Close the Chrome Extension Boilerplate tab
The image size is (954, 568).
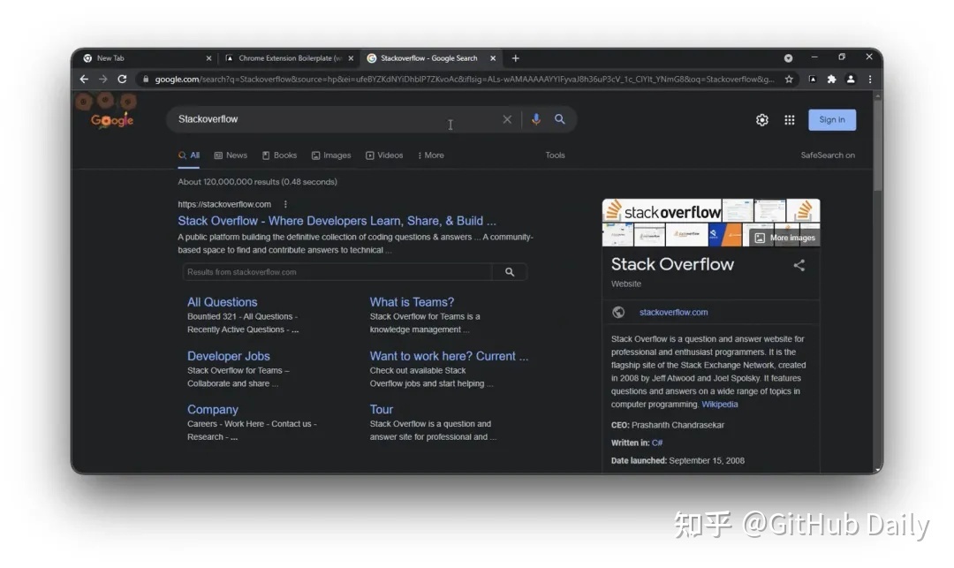pyautogui.click(x=351, y=58)
